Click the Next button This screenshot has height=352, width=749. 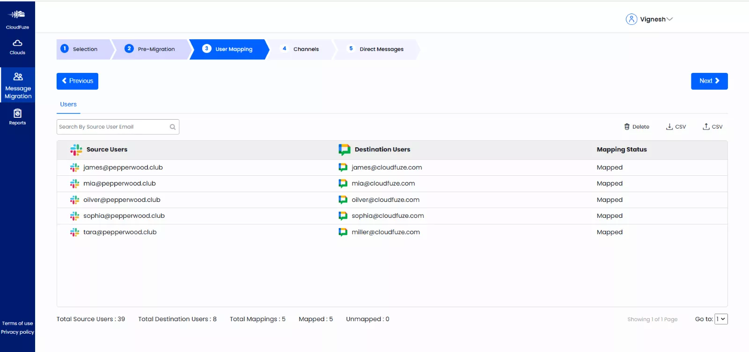tap(709, 81)
